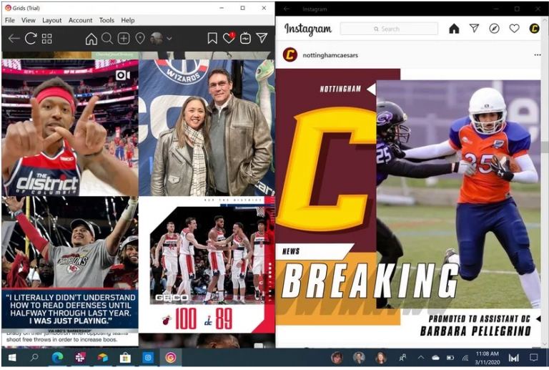Open Slack from the taskbar

80,358
